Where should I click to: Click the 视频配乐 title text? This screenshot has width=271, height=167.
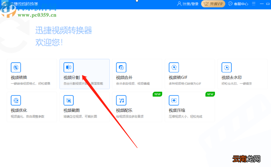pos(124,110)
